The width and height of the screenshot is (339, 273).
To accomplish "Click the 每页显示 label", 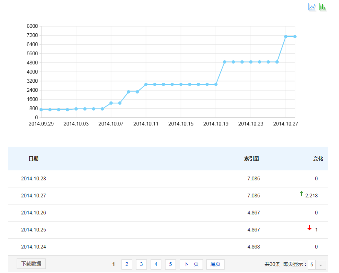I will pyautogui.click(x=294, y=264).
